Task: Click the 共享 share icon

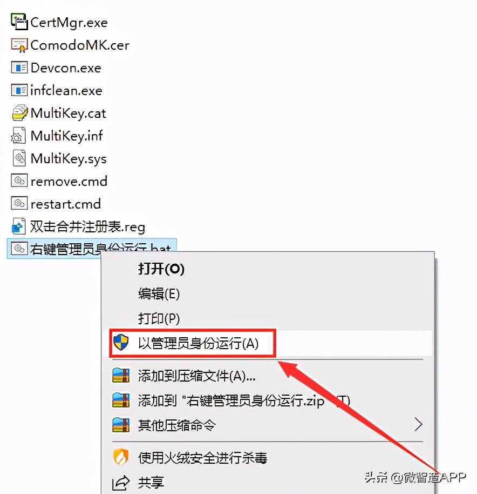Action: (x=121, y=482)
